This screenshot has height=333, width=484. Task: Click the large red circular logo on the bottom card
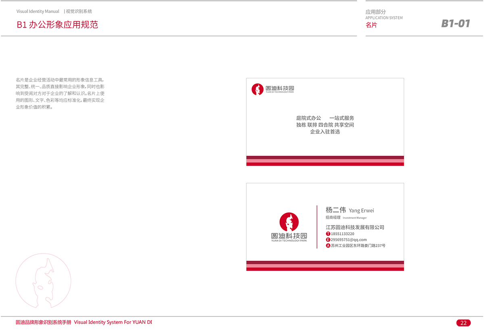click(x=289, y=222)
